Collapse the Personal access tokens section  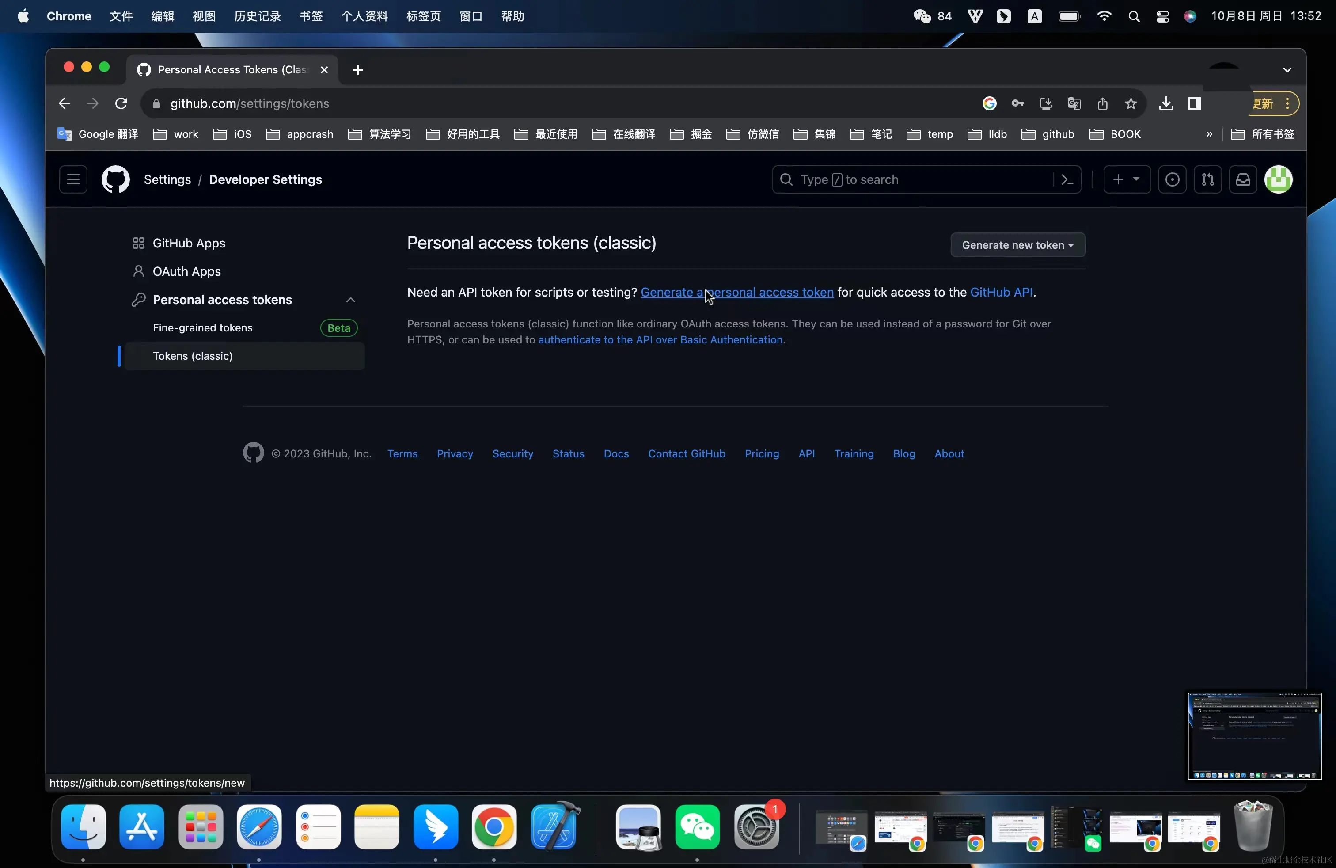pyautogui.click(x=351, y=300)
